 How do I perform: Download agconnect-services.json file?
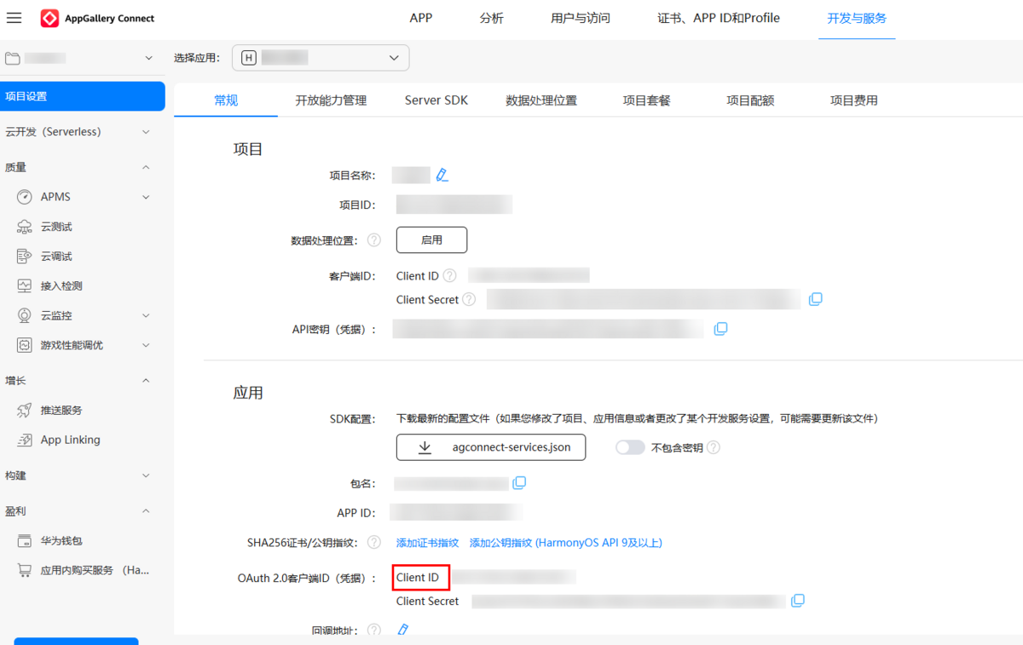tap(491, 447)
